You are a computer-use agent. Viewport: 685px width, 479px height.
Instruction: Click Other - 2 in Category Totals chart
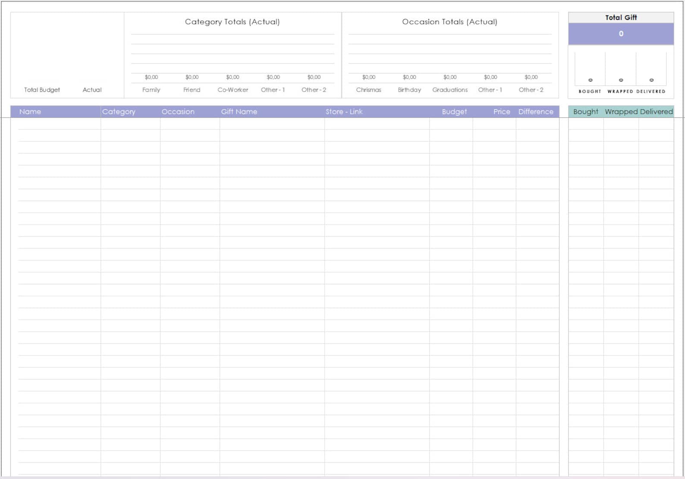[x=314, y=90]
